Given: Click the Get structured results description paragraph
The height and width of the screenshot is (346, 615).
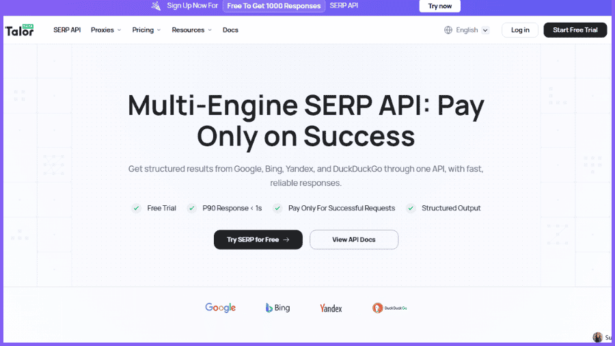Looking at the screenshot, I should point(306,176).
